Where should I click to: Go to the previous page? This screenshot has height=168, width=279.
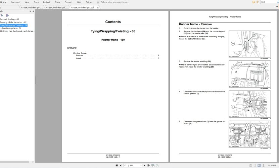[x=120, y=165]
